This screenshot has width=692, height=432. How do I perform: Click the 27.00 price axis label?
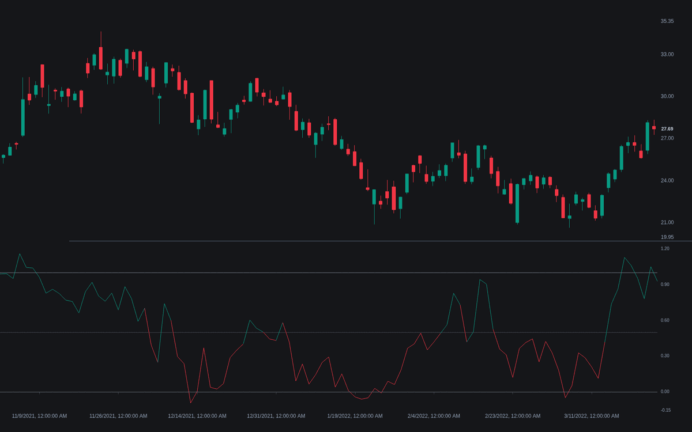coord(667,138)
